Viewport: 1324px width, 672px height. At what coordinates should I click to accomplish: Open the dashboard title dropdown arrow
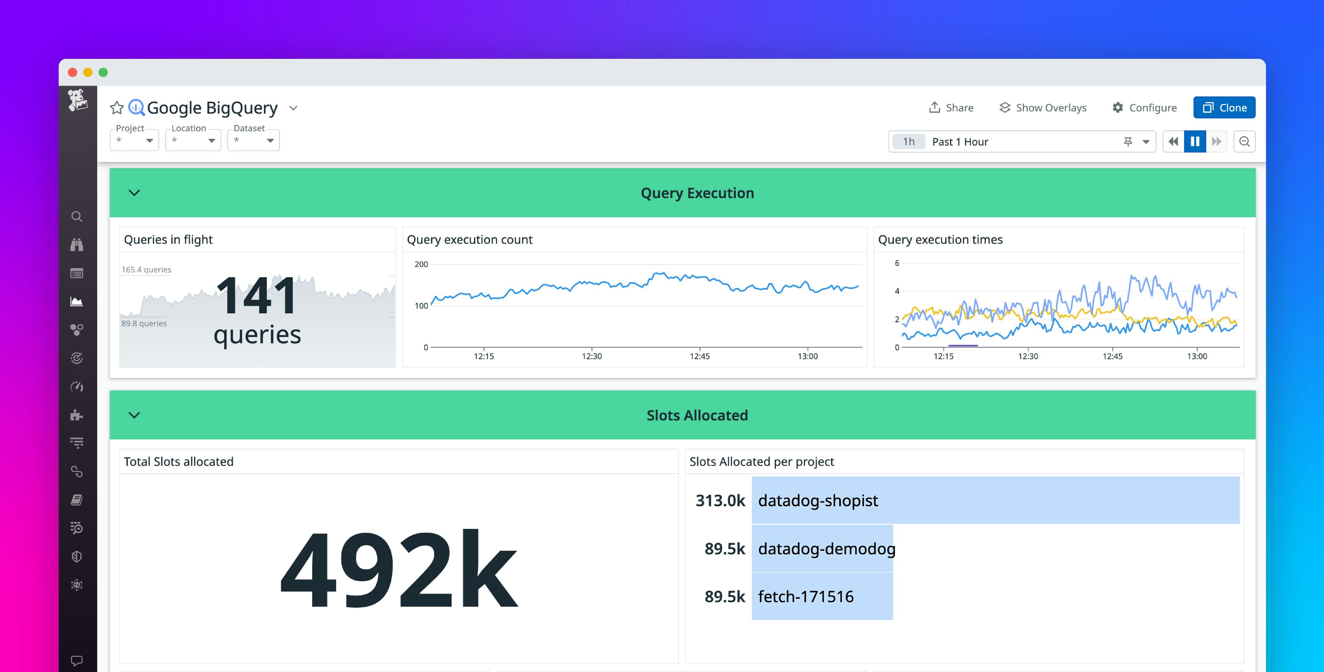click(293, 108)
